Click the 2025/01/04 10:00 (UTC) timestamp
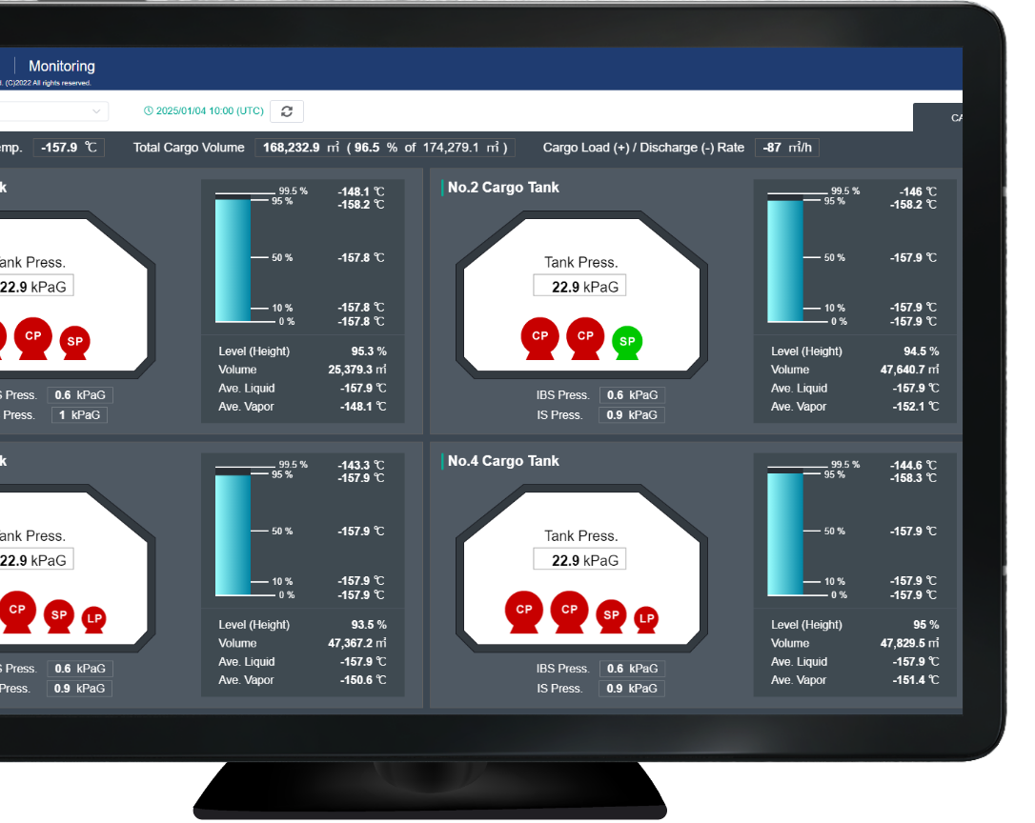Viewport: 1035px width, 823px height. (x=210, y=111)
